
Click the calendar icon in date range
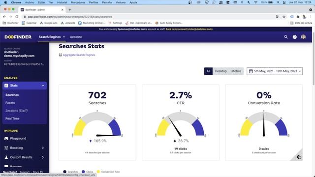click(251, 71)
